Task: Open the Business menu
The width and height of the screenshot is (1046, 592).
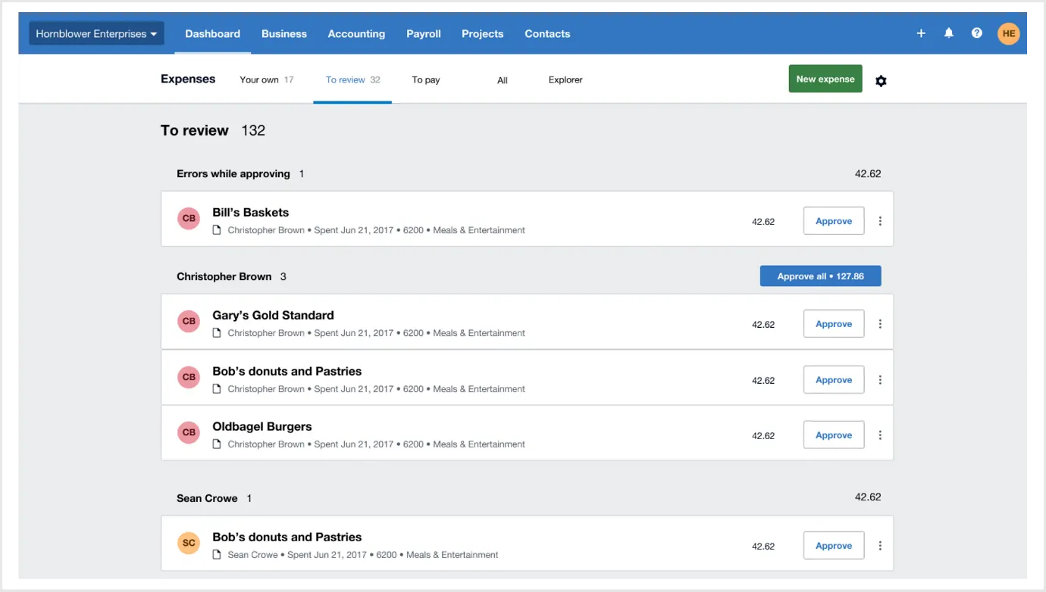Action: coord(284,33)
